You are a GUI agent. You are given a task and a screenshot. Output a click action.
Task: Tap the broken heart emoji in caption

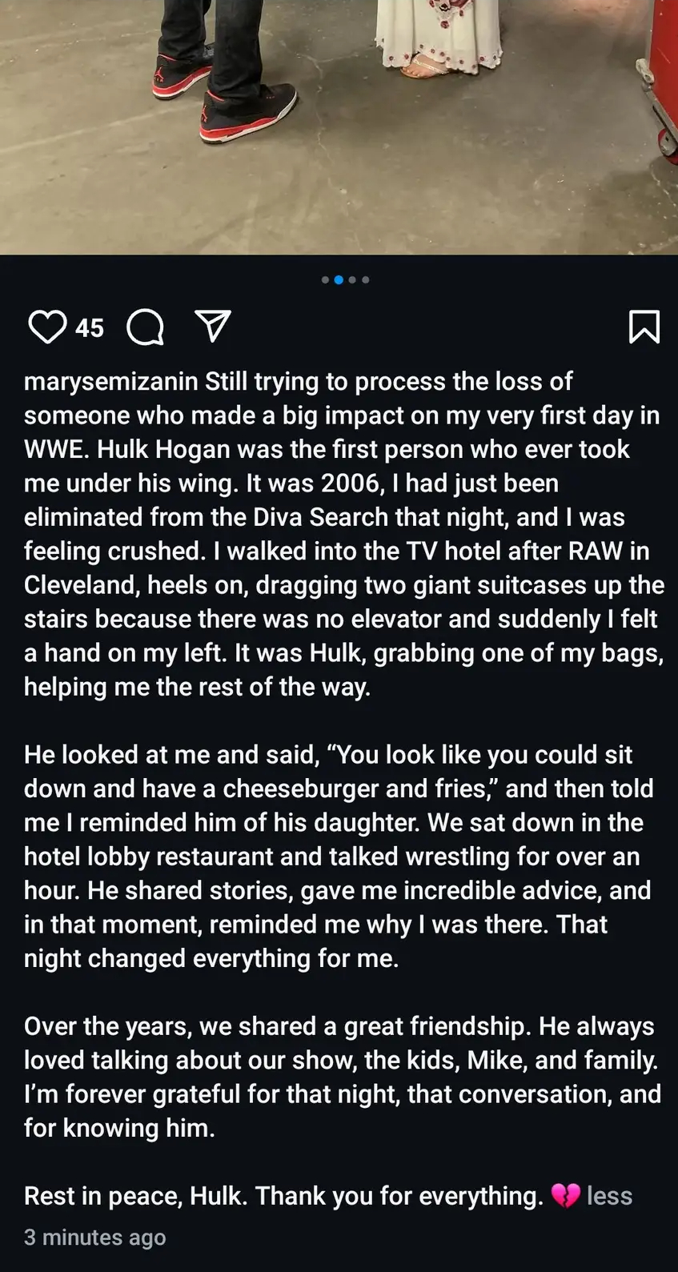point(565,1196)
